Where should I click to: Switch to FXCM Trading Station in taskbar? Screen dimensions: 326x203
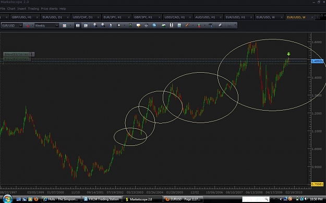[102, 199]
